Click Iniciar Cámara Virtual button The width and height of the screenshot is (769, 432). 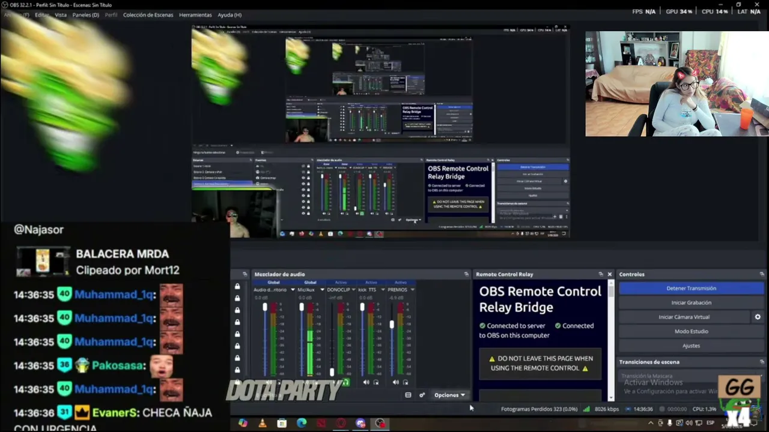click(x=684, y=317)
